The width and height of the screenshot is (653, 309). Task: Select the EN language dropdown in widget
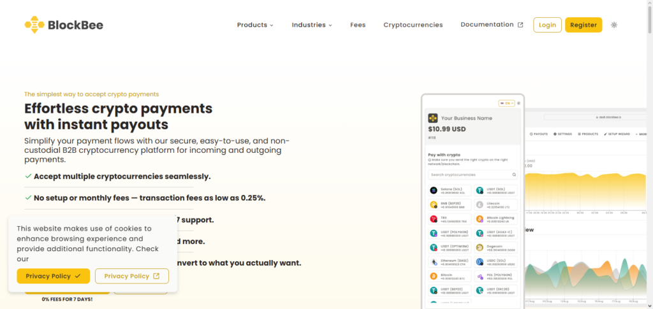(506, 103)
